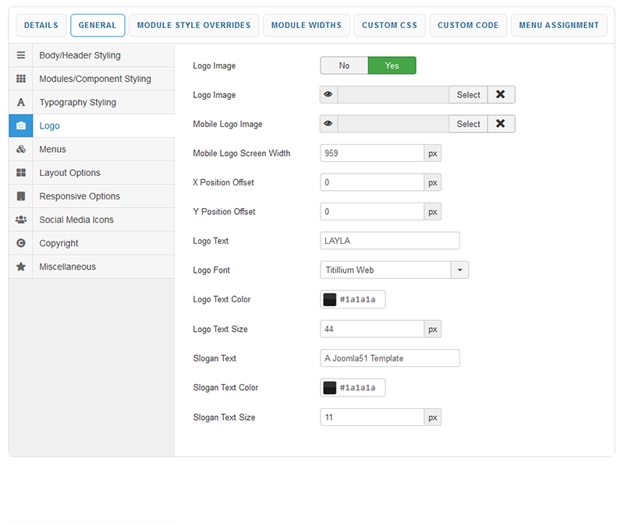
Task: Set Logo Image toggle to Yes
Action: (392, 65)
